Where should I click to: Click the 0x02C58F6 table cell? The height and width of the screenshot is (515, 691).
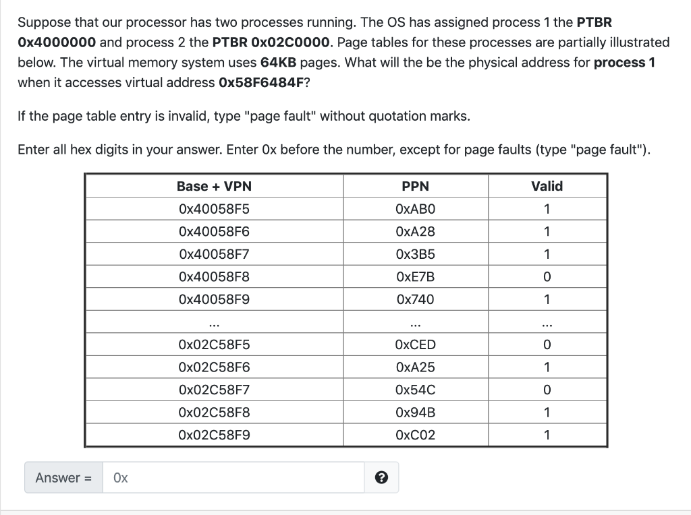[213, 367]
